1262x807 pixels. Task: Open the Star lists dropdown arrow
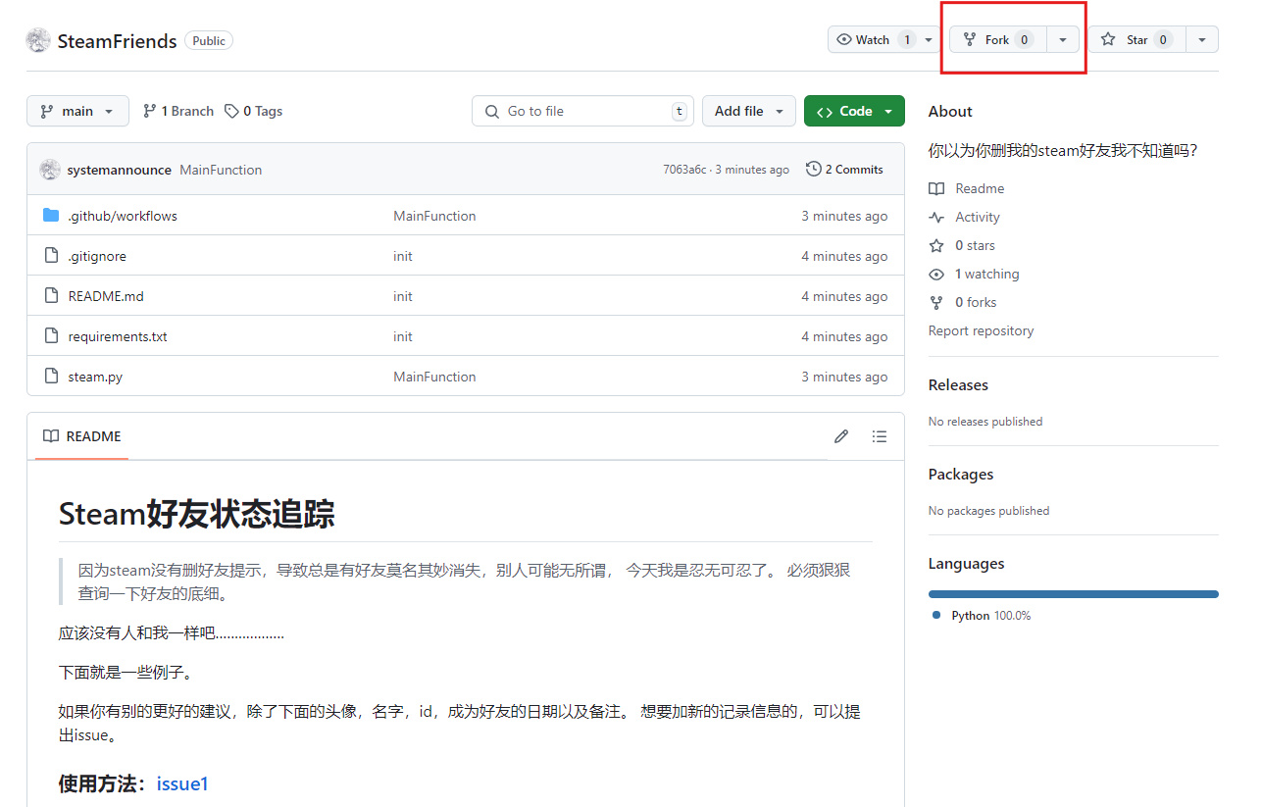[1202, 39]
